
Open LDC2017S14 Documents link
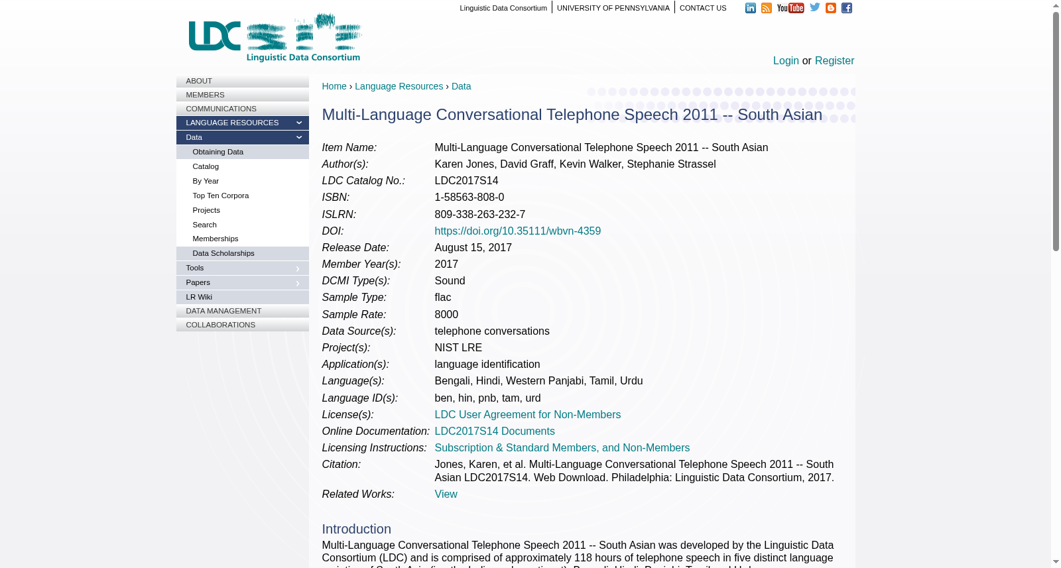[x=495, y=431]
